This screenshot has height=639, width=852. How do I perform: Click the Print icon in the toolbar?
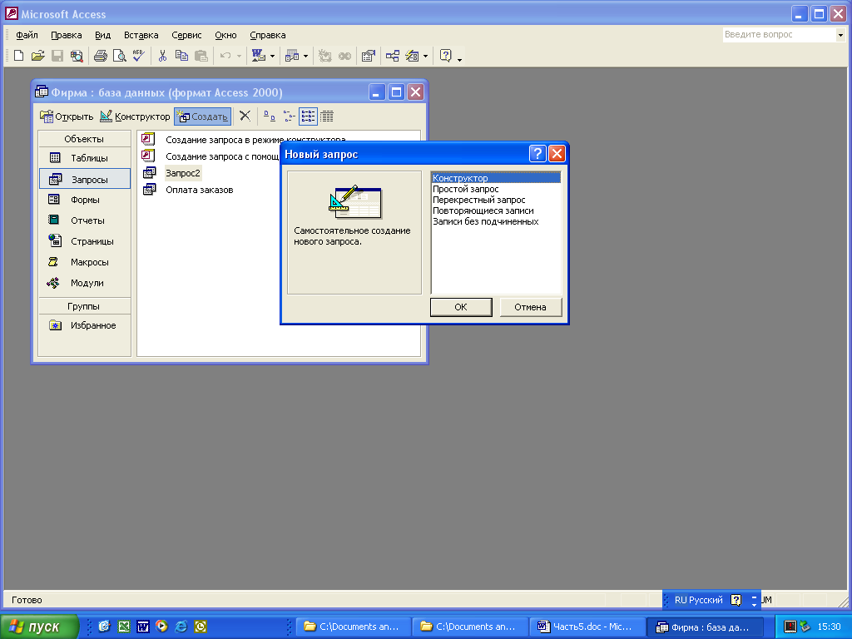[x=101, y=56]
